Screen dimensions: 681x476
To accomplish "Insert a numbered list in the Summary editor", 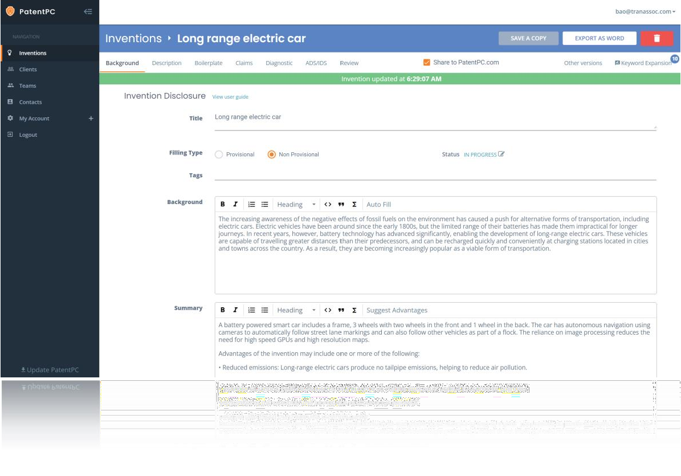I will pos(251,310).
